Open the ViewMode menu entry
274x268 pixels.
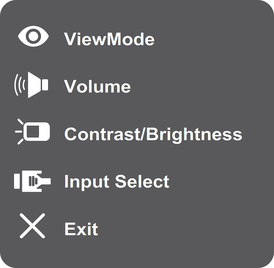[109, 39]
